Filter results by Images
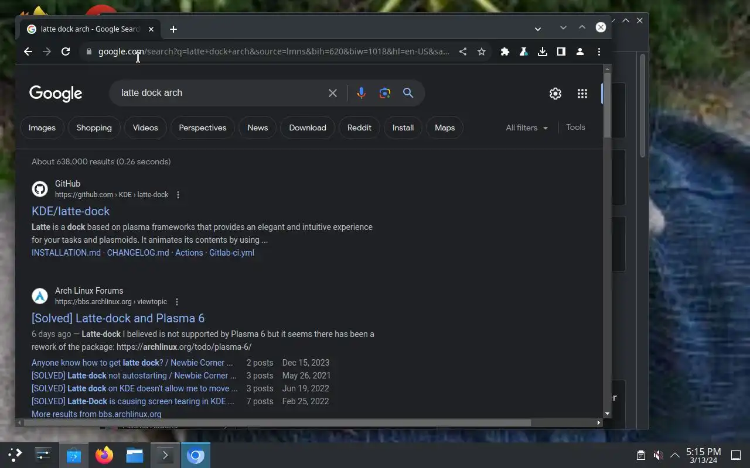The width and height of the screenshot is (750, 468). [42, 128]
